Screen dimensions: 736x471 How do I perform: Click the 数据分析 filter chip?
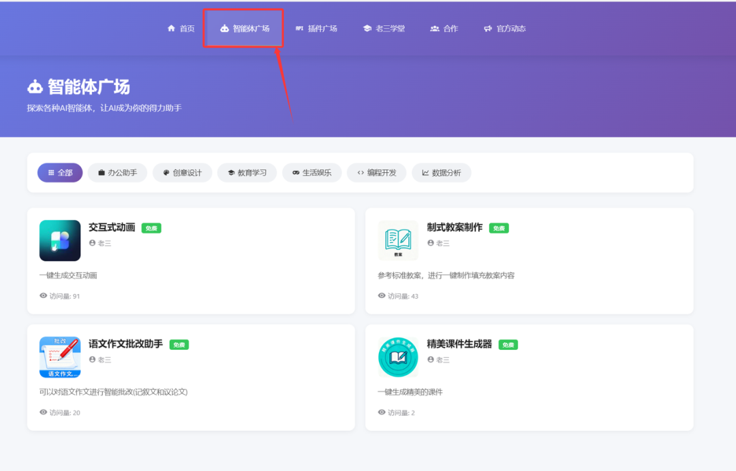click(x=441, y=173)
